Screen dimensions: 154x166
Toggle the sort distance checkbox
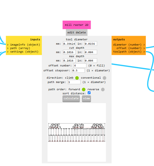point(89,93)
